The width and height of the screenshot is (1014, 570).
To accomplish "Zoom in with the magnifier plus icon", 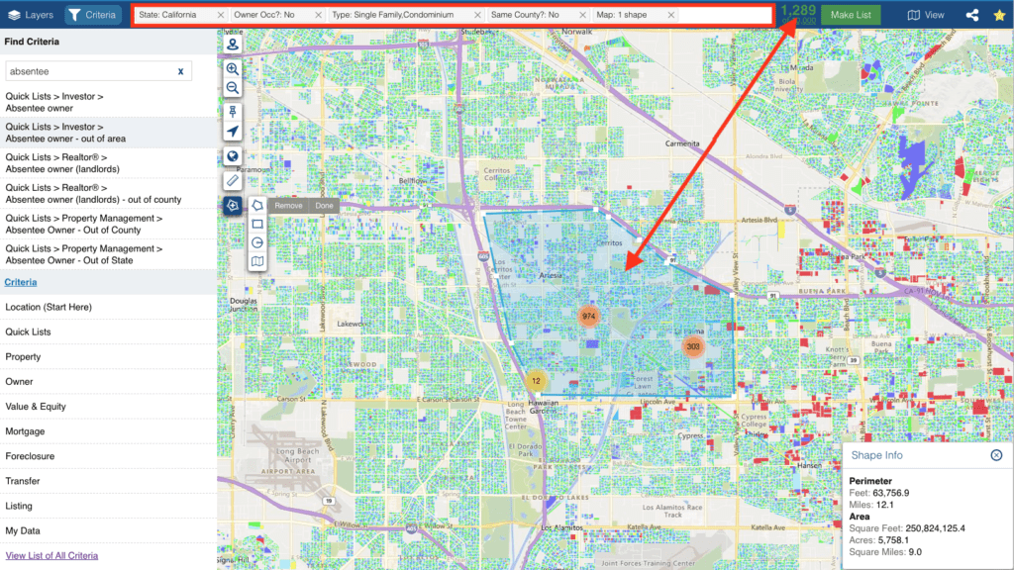I will tap(233, 68).
